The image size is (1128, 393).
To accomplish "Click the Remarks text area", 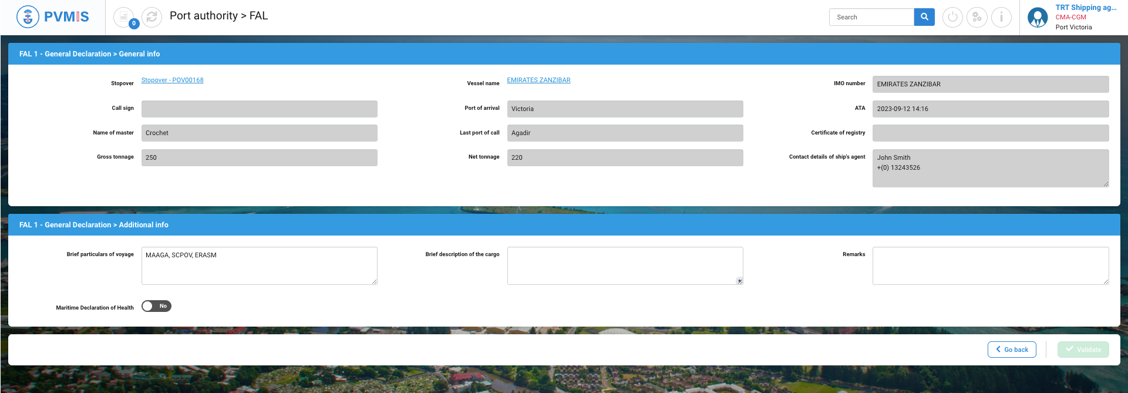I will tap(990, 266).
